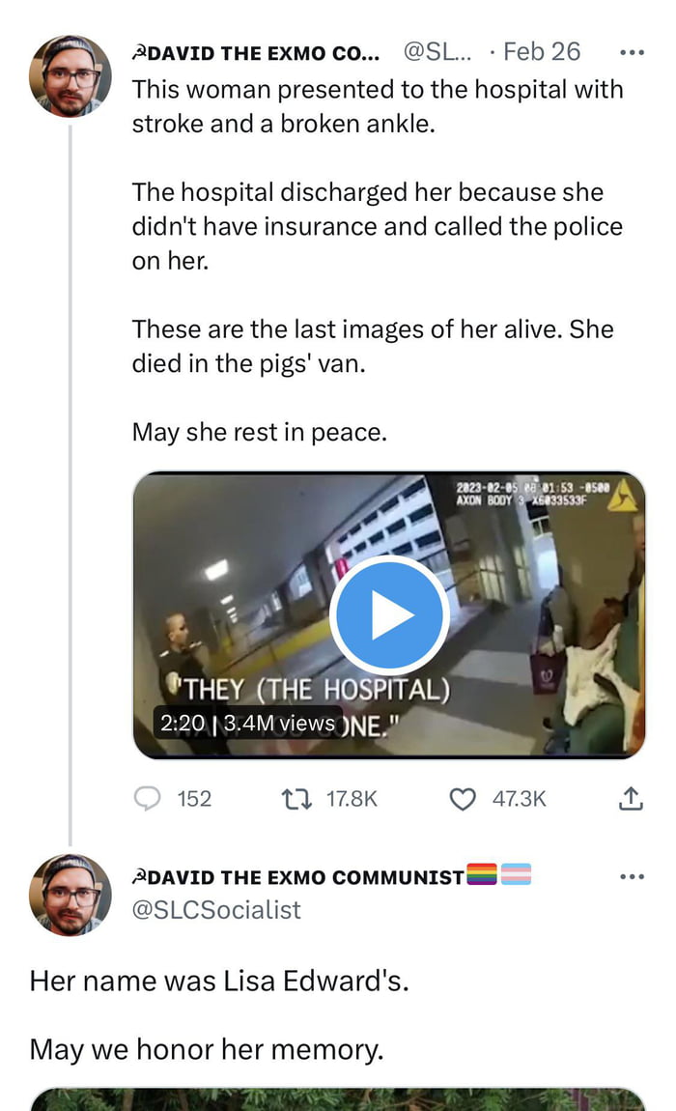Click the heart icon showing 47.3K

465,798
